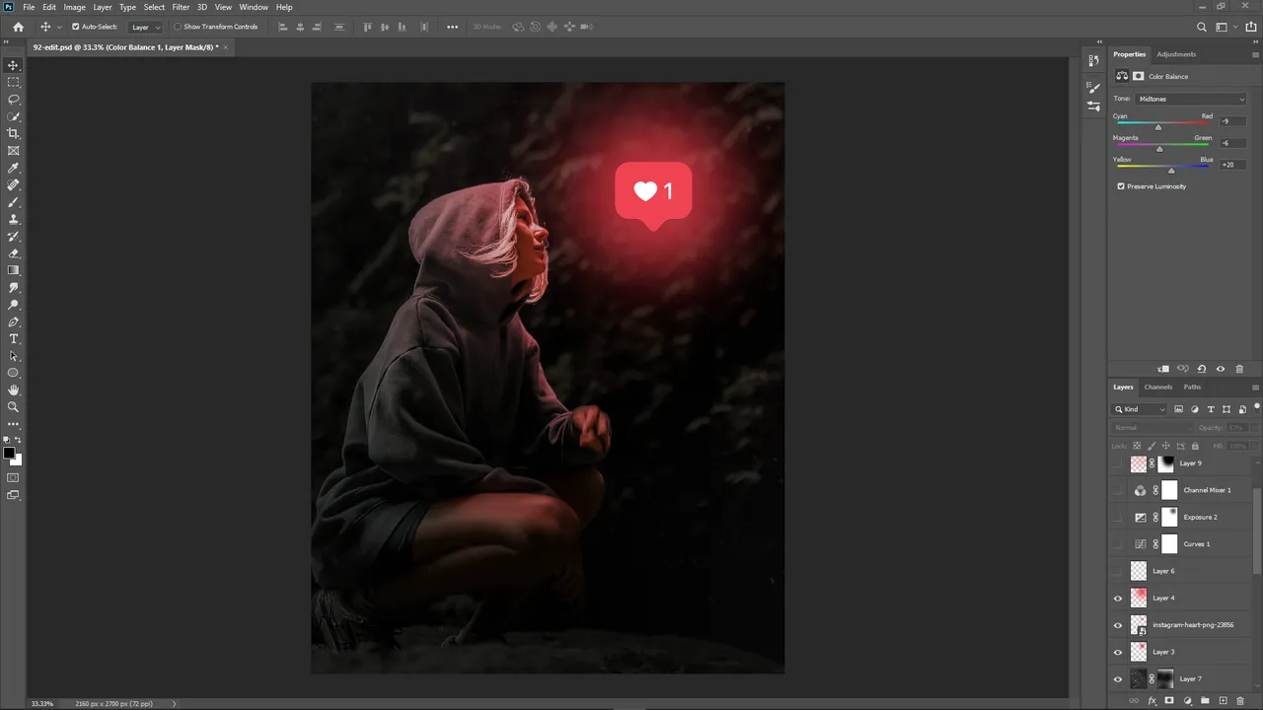
Task: Toggle the Auto-Select checkbox
Action: coord(76,27)
